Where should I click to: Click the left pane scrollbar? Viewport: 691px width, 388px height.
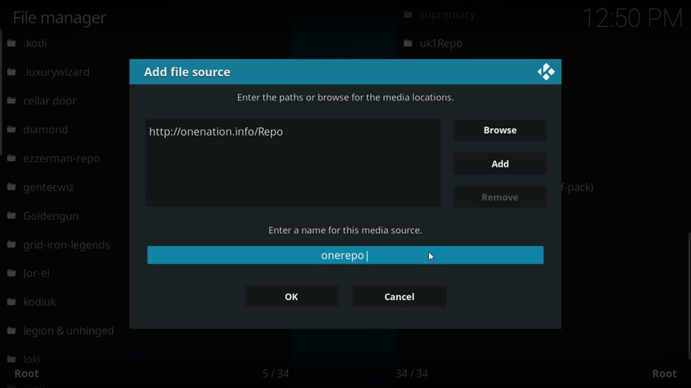(x=2, y=92)
